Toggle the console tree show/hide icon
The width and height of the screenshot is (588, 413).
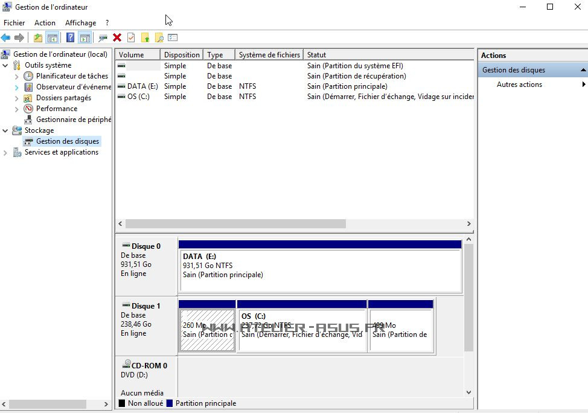[53, 38]
